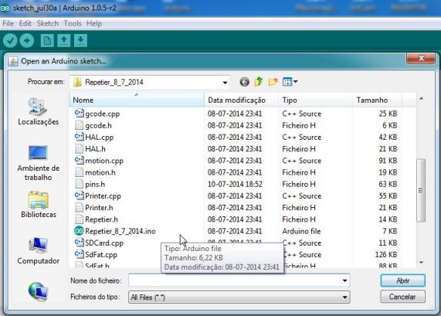The width and height of the screenshot is (441, 316).
Task: Click the Repetier.h file icon
Action: coord(80,219)
